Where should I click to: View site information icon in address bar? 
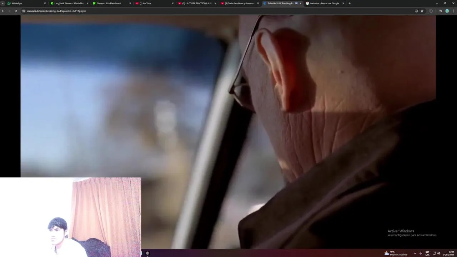click(24, 11)
